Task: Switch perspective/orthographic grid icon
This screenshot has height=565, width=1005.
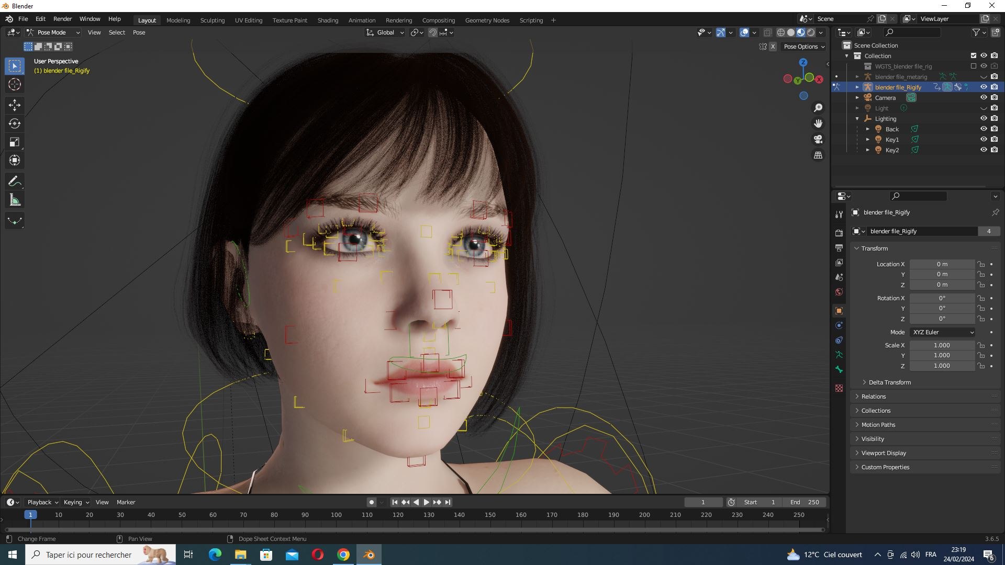Action: point(818,155)
